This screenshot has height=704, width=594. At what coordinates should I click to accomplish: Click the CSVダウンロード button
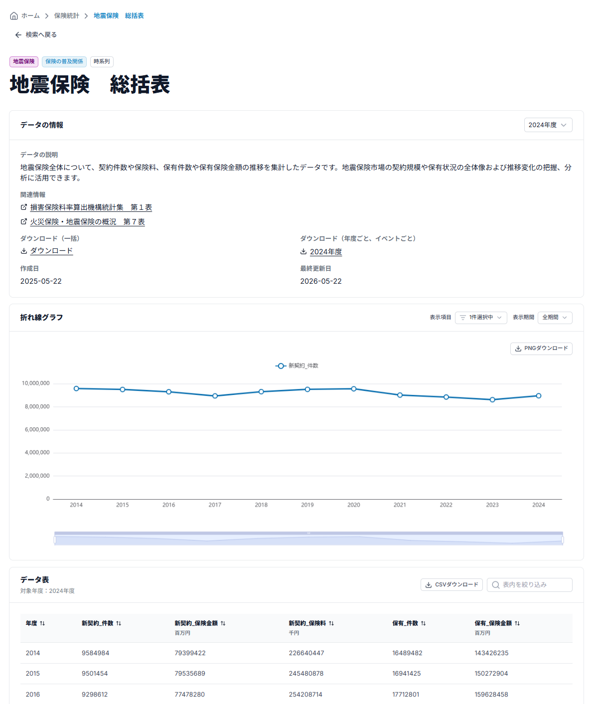[451, 585]
